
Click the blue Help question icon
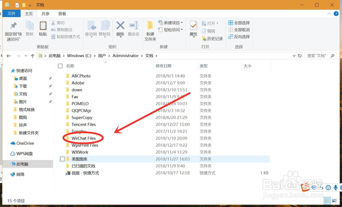point(336,14)
